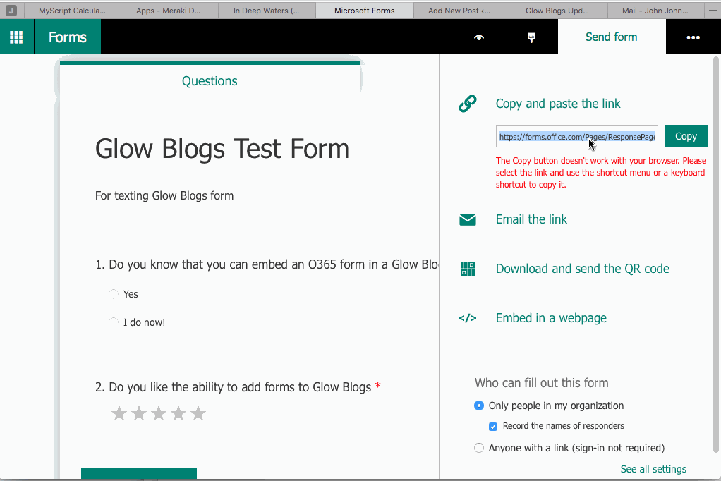Click Download and send the QR code

pyautogui.click(x=583, y=269)
